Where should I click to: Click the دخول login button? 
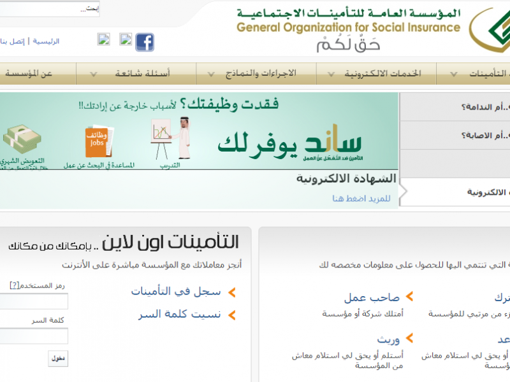coord(58,358)
